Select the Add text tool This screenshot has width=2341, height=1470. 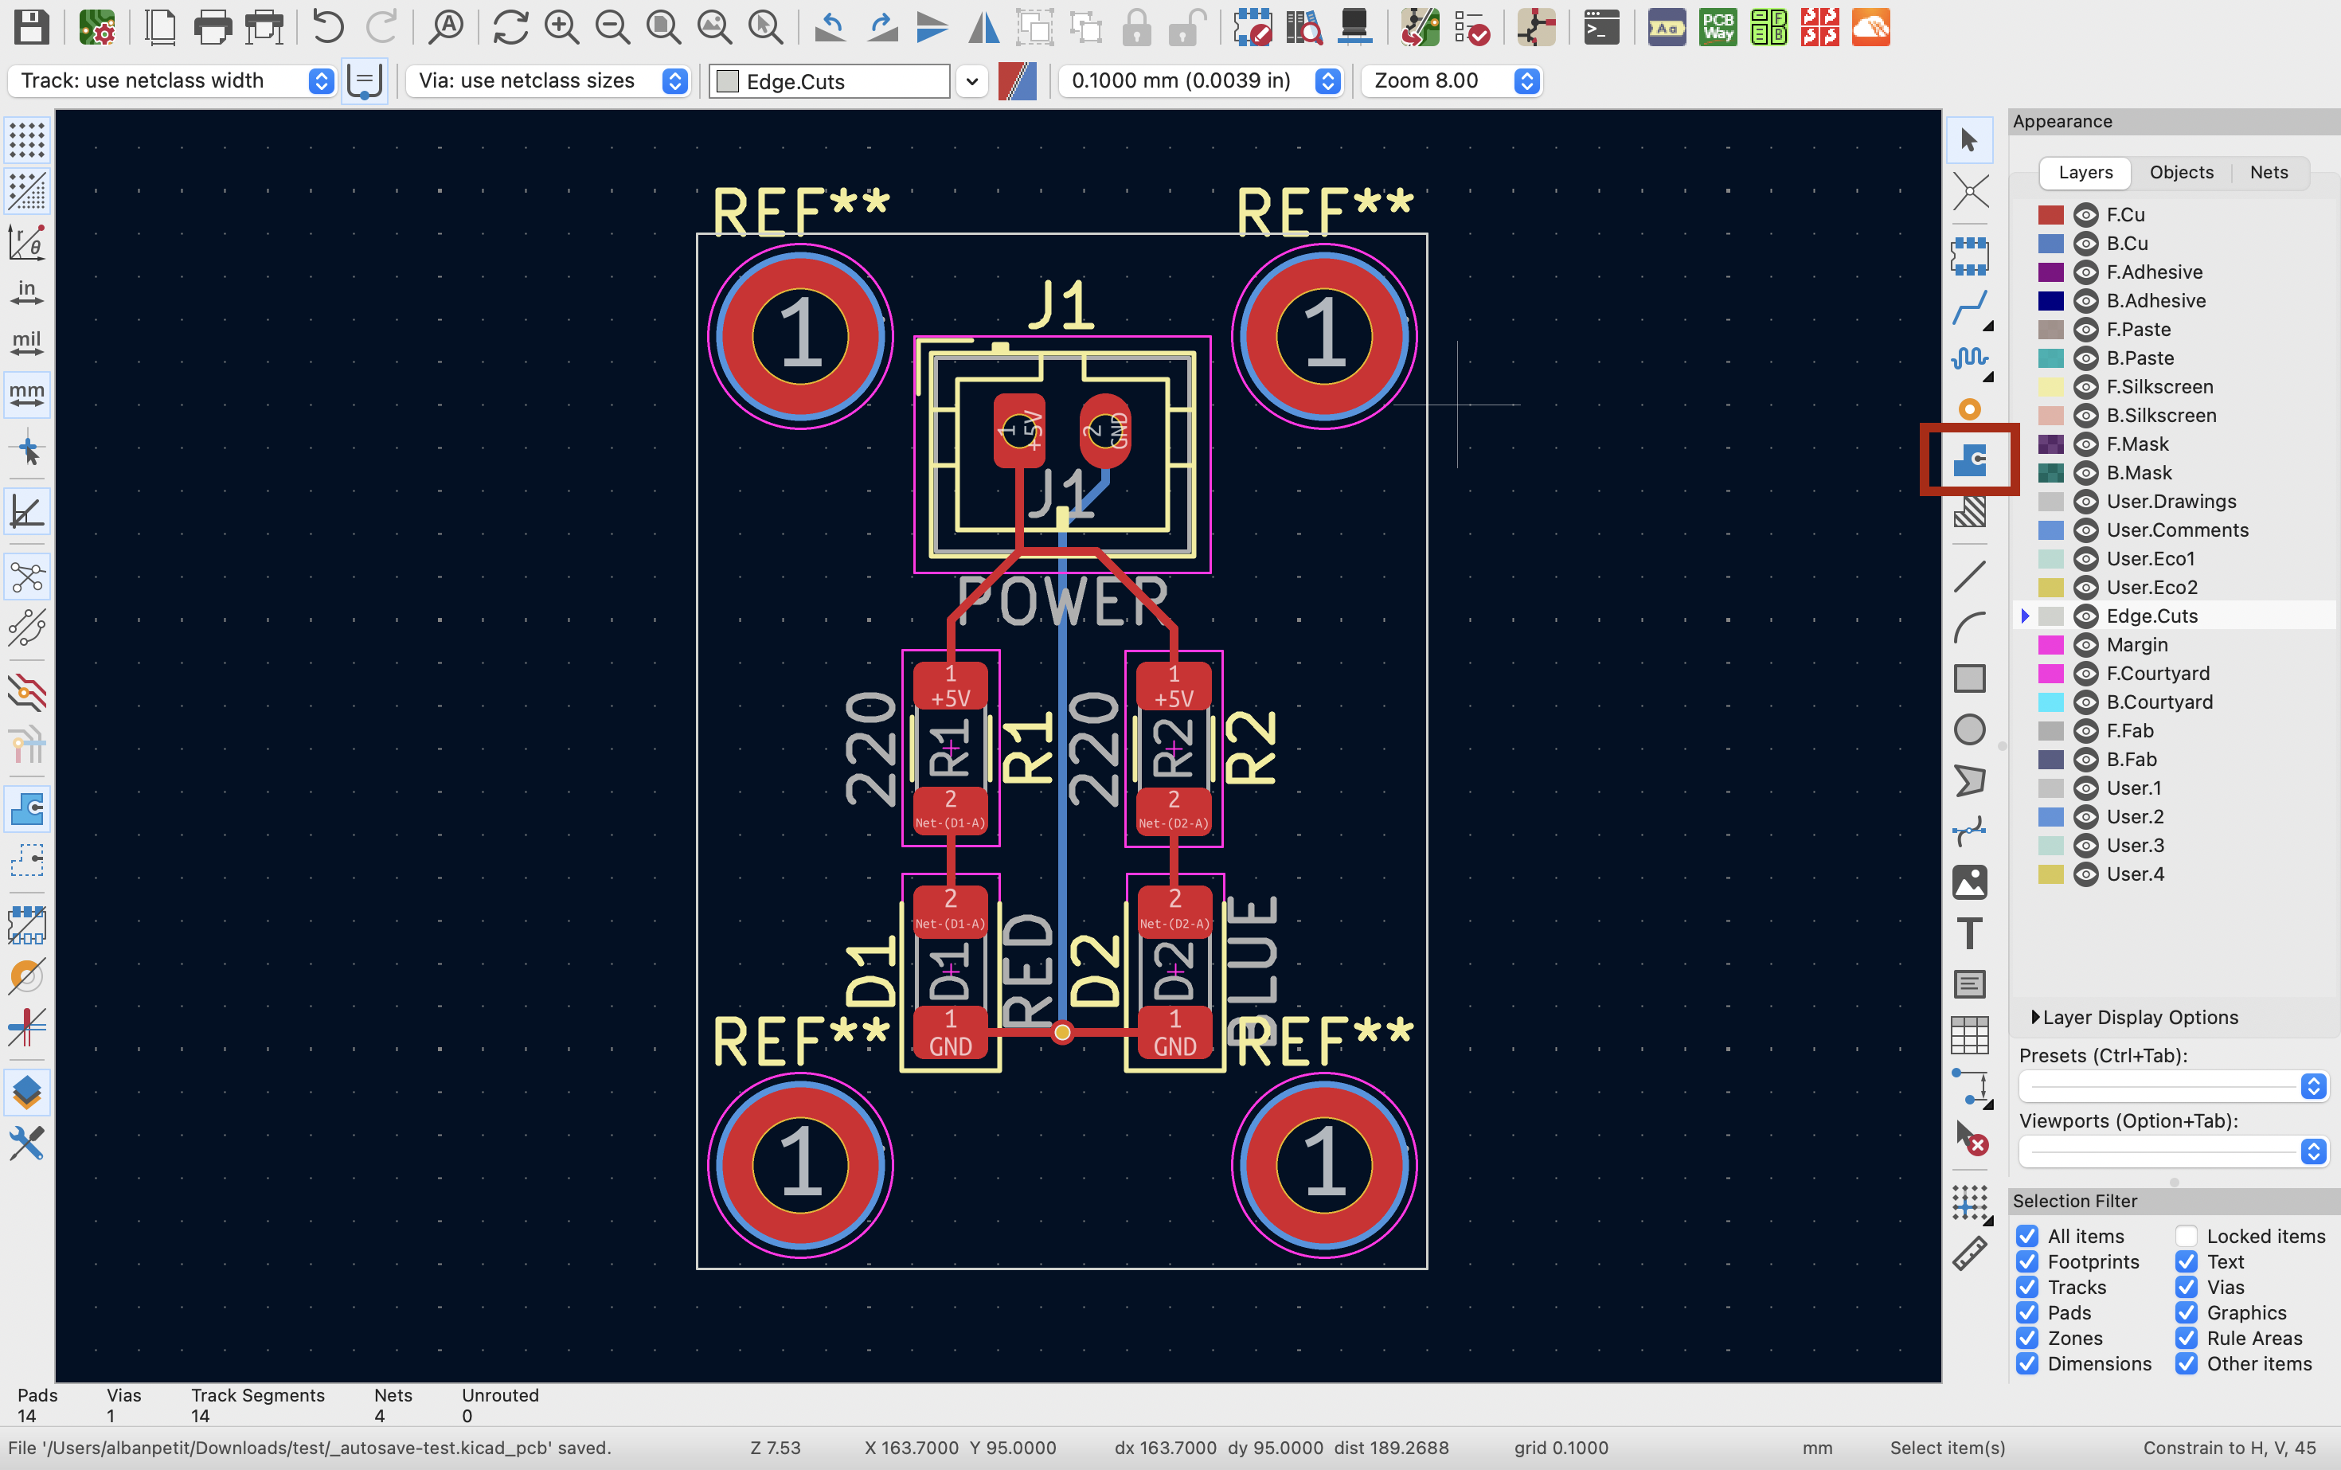(1968, 933)
